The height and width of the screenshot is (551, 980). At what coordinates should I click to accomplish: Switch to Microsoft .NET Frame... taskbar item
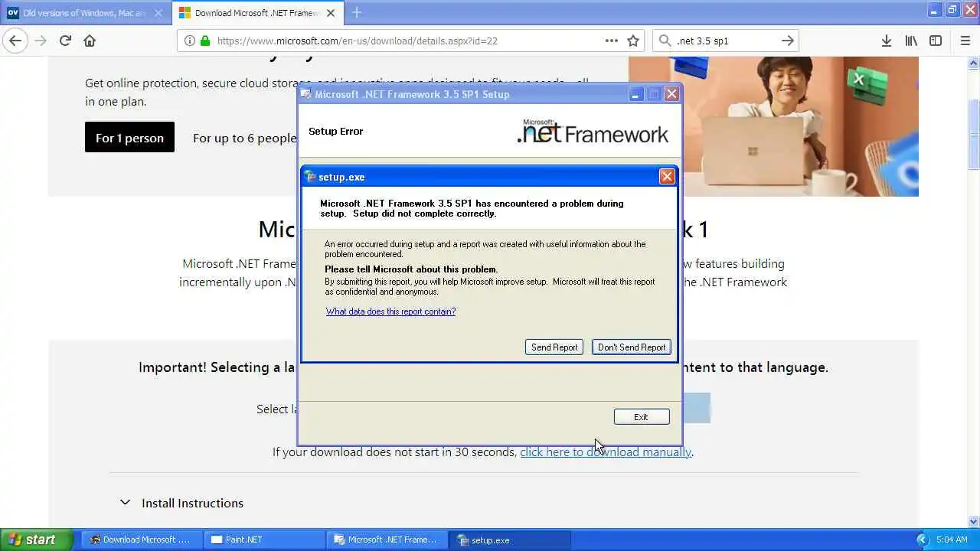pyautogui.click(x=387, y=540)
